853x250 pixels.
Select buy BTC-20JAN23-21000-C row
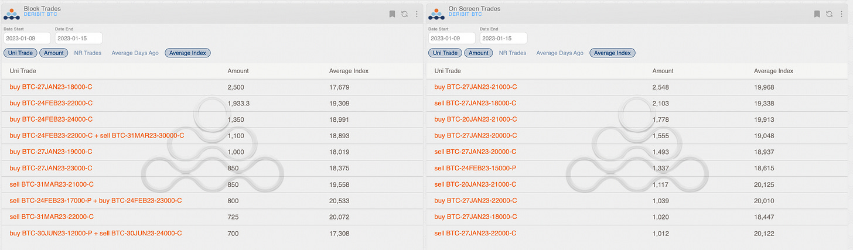[637, 119]
